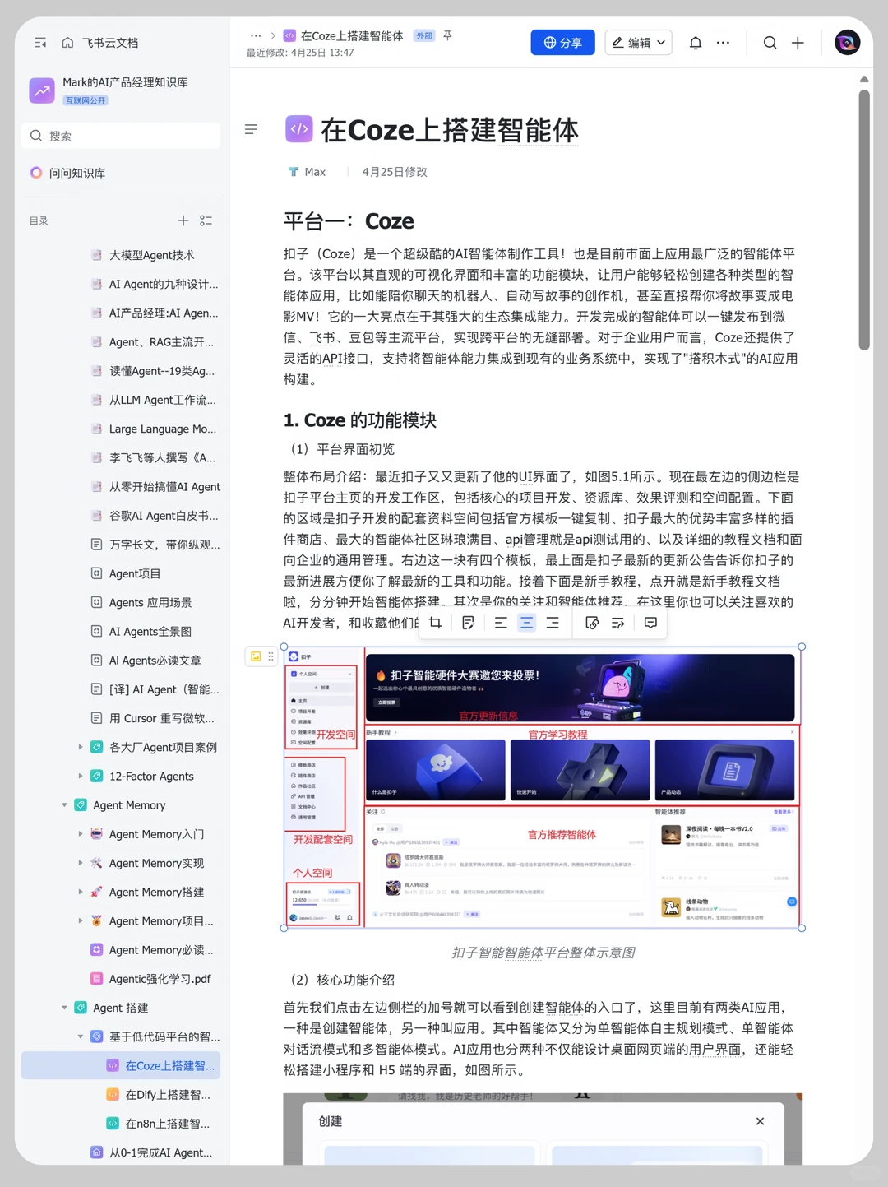
Task: Align the image left
Action: point(501,623)
